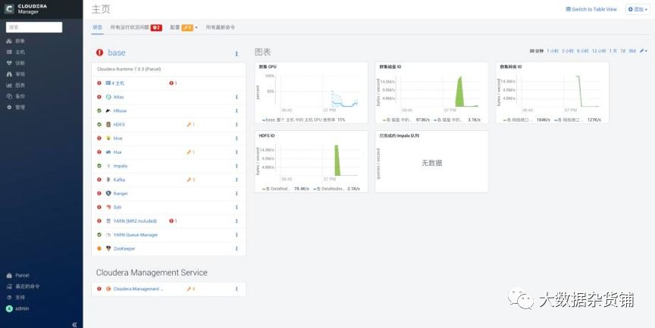Screen dimensions: 655x328
Task: Click the sidebar search input field
Action: coord(34,27)
